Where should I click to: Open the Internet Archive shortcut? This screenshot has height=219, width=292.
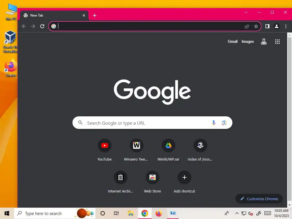click(x=121, y=182)
